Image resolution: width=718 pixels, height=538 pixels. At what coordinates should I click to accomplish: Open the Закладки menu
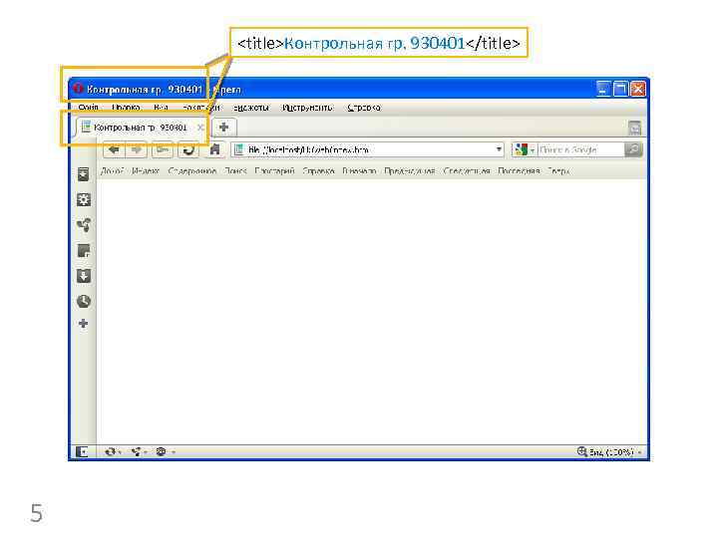pyautogui.click(x=200, y=108)
